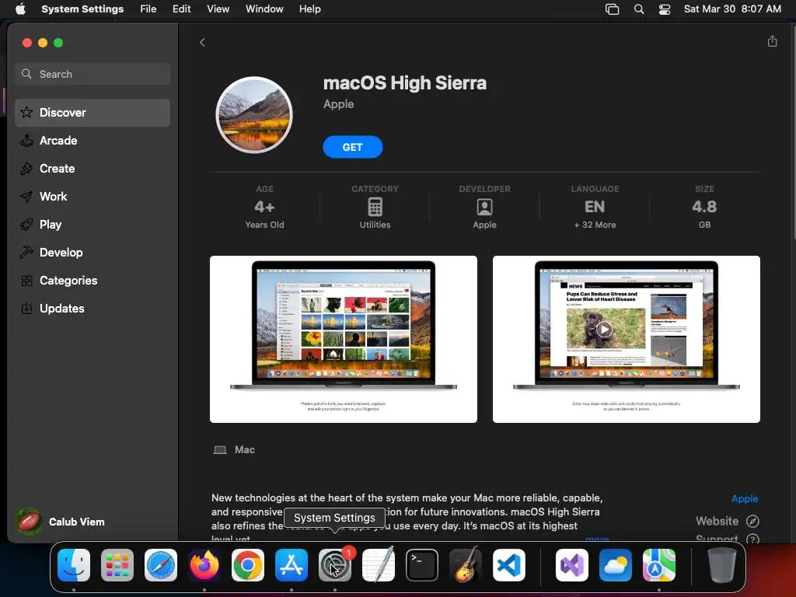Click the 4+ age rating

pos(264,207)
